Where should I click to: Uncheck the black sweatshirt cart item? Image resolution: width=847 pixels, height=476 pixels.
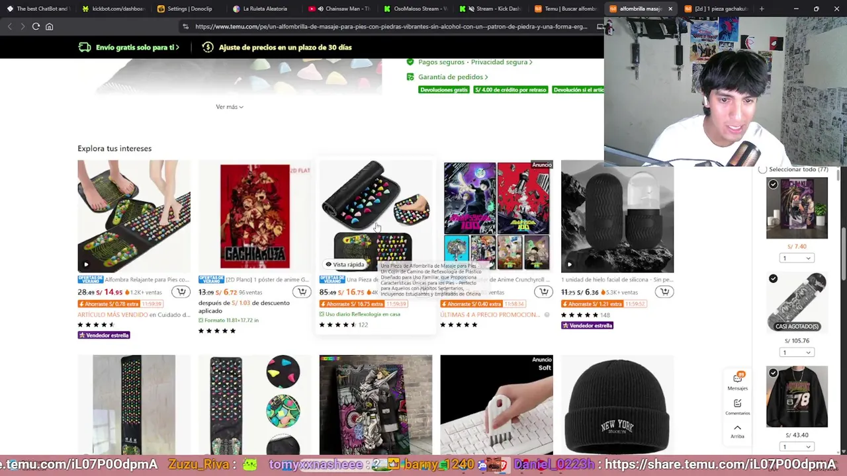(x=773, y=374)
